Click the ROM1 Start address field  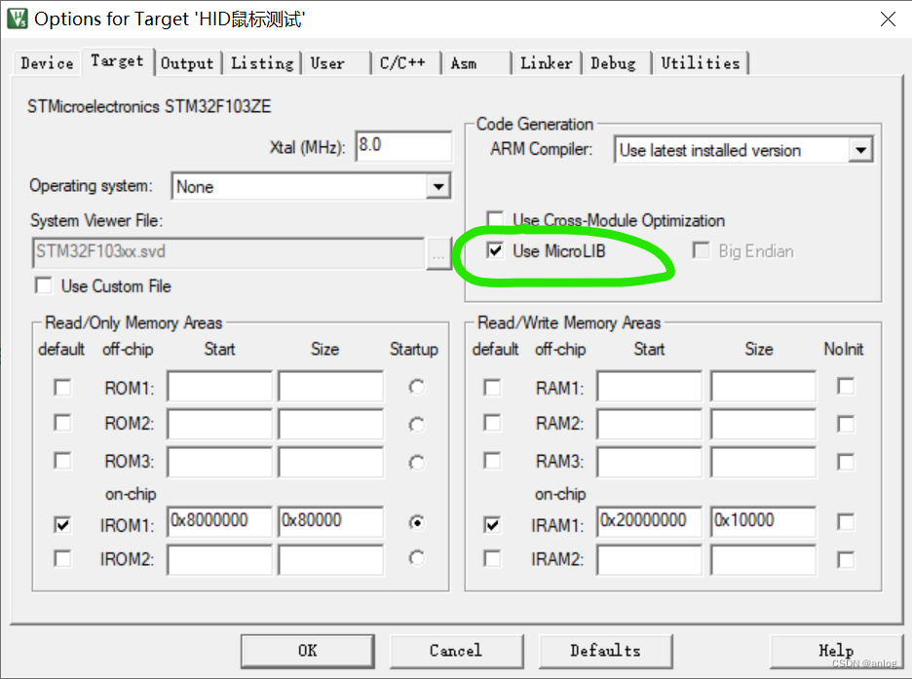(219, 386)
